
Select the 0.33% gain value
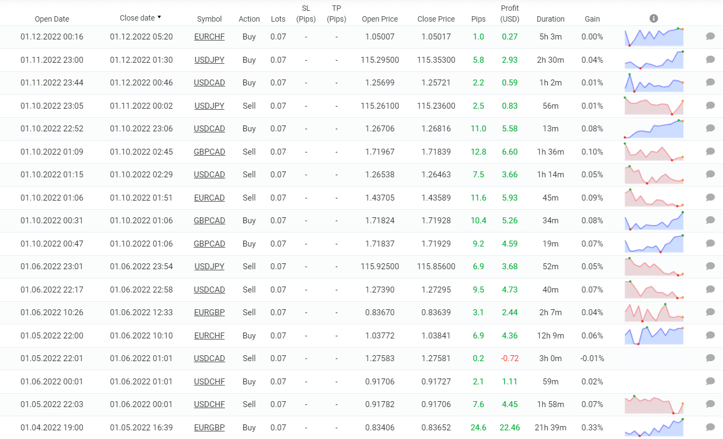[592, 428]
